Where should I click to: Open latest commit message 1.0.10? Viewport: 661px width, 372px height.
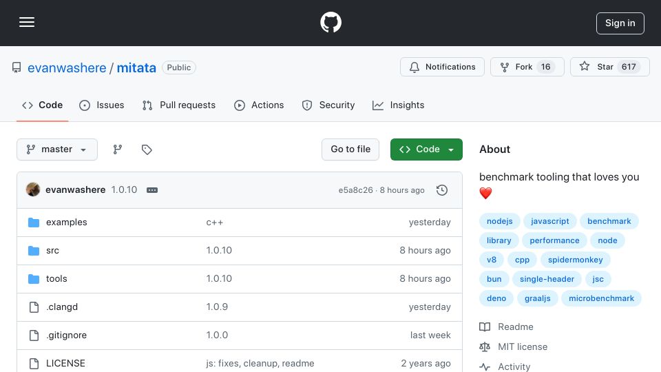(x=124, y=190)
